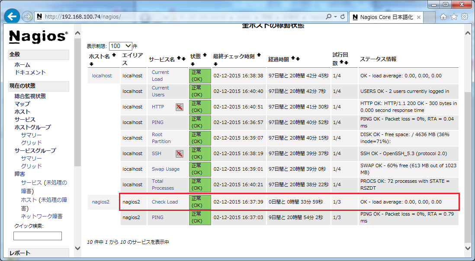Click the browser Back arrow
The image size is (475, 261).
pyautogui.click(x=11, y=16)
